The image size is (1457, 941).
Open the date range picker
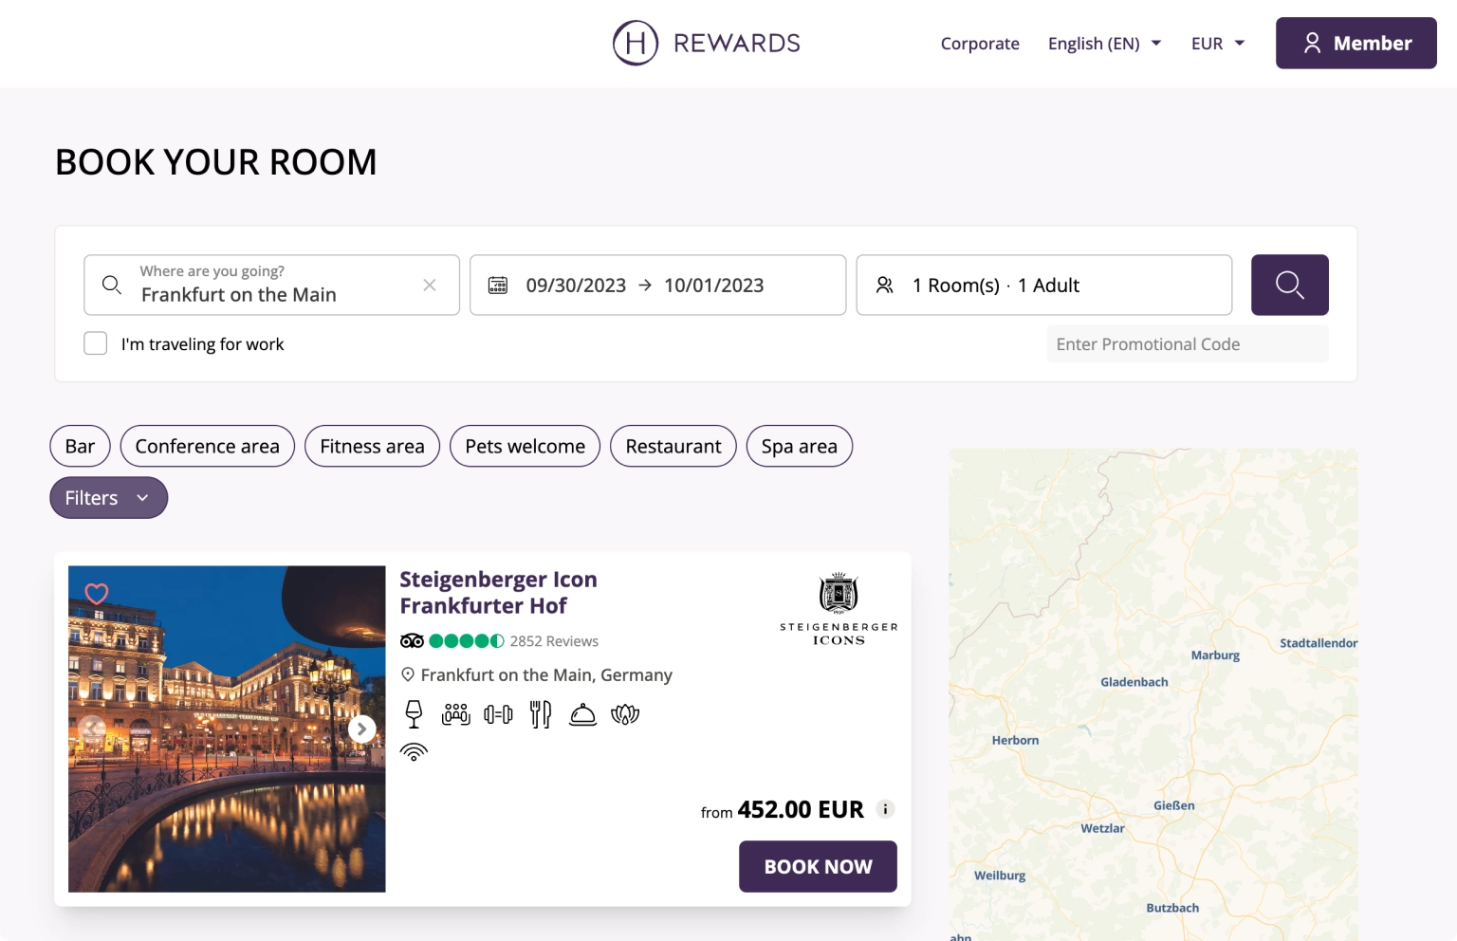pos(657,285)
